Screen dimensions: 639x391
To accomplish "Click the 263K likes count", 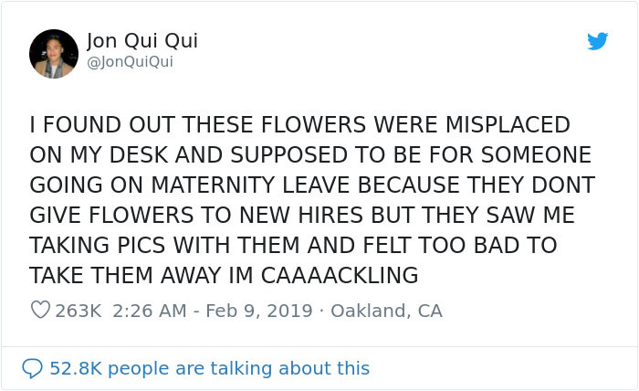I will (x=79, y=311).
